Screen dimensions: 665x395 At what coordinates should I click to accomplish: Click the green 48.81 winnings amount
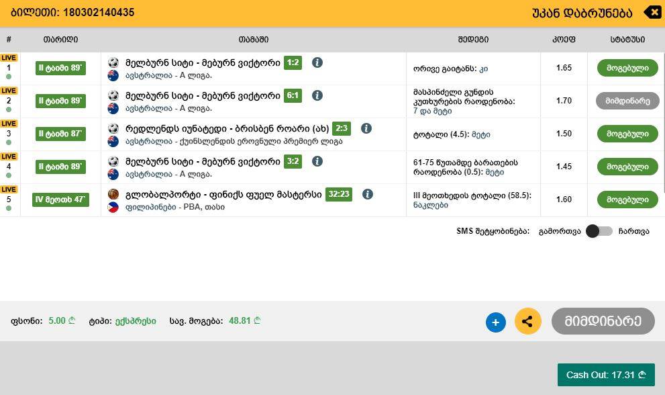coord(240,321)
